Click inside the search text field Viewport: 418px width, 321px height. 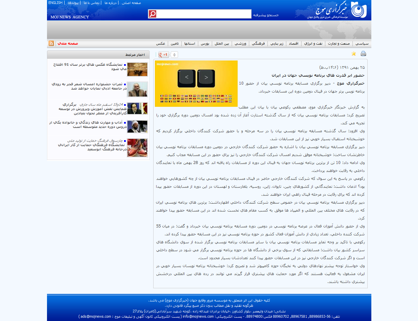204,14
